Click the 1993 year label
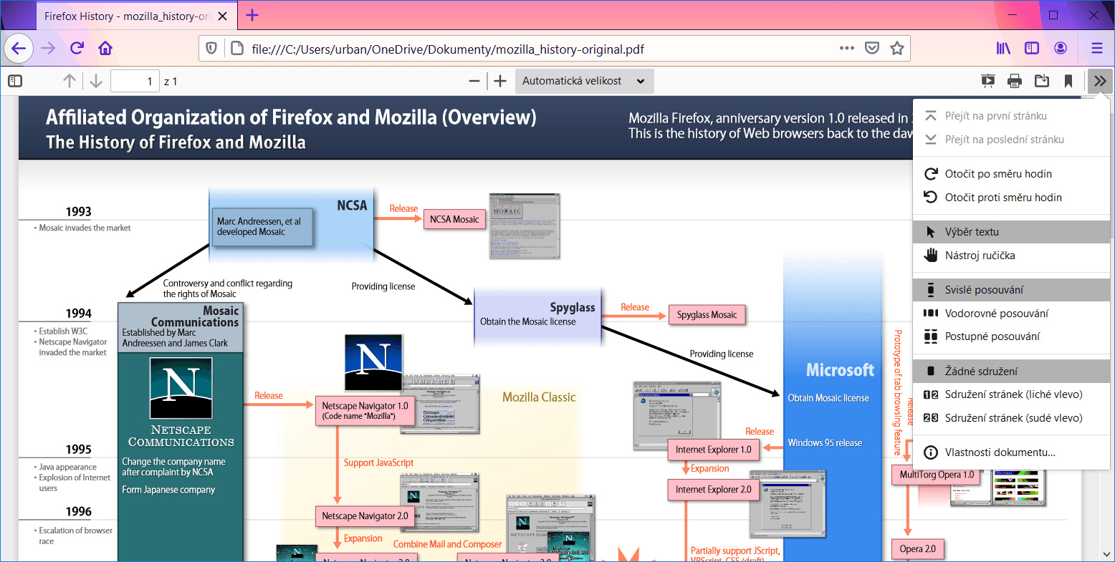Image resolution: width=1115 pixels, height=562 pixels. [x=79, y=211]
